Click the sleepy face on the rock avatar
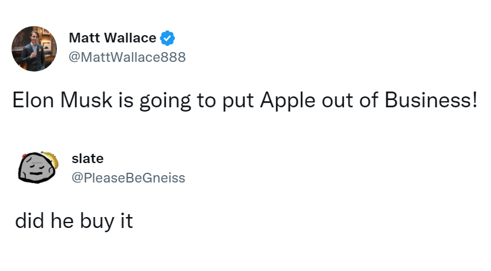This screenshot has height=271, width=491. coord(35,169)
